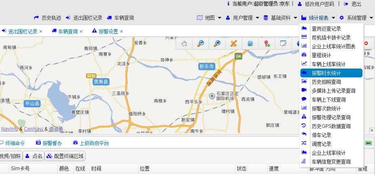This screenshot has width=375, height=177.
Task: Open the 基础资料 dropdown menu
Action: coord(280,18)
